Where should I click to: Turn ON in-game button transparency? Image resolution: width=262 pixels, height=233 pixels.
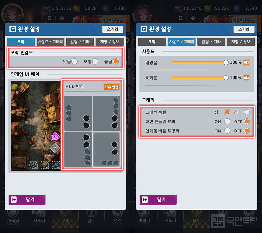(227, 131)
